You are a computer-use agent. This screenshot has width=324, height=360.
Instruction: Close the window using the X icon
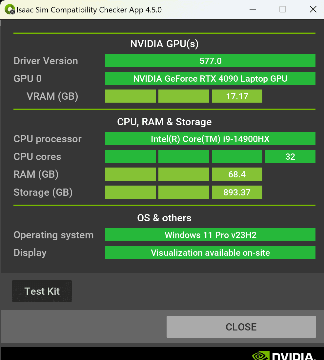(x=313, y=10)
